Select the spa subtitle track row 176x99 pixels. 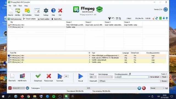(87, 60)
